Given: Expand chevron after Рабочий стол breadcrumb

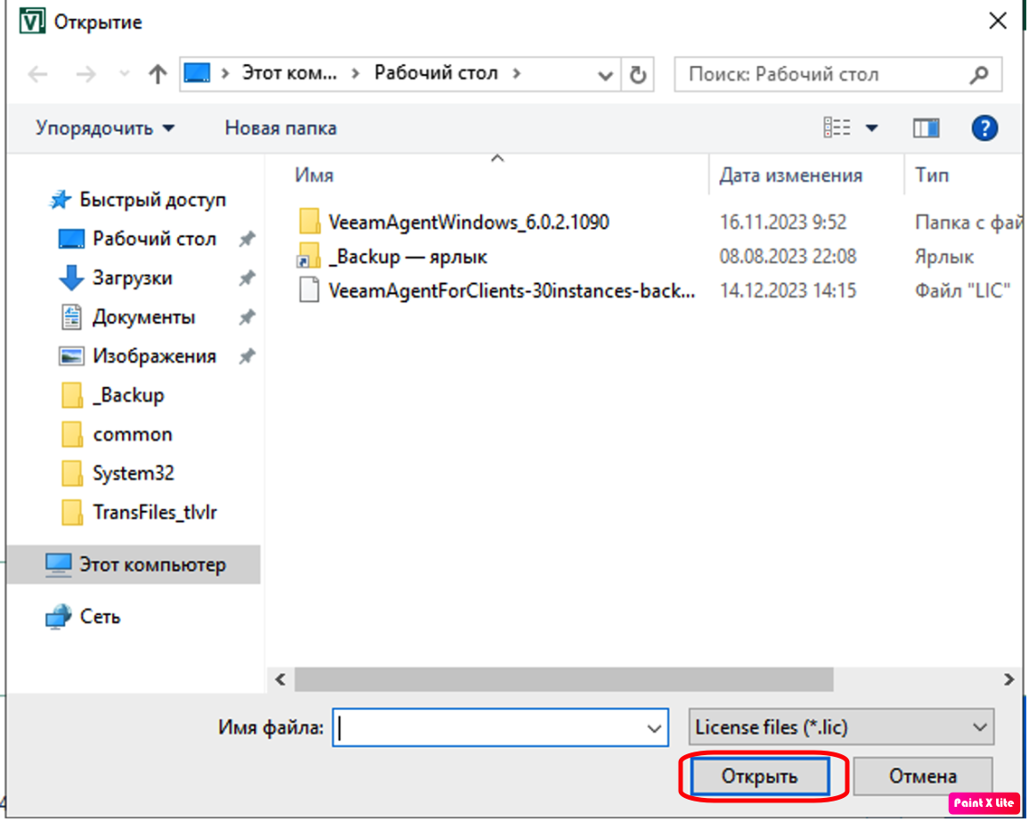Looking at the screenshot, I should (517, 73).
